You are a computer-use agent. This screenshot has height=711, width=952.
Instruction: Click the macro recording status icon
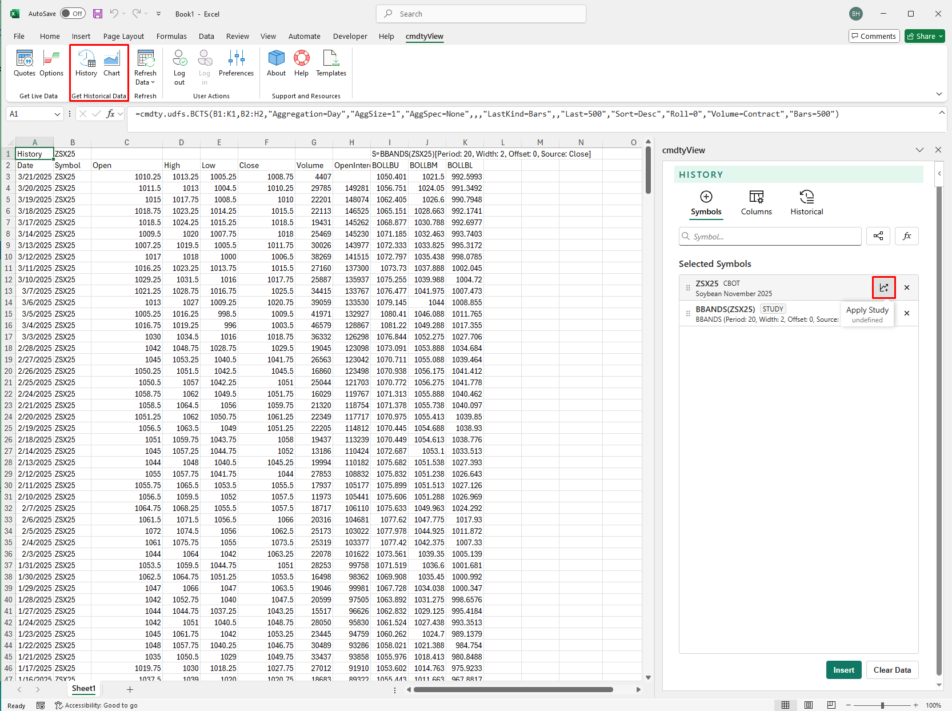[x=41, y=705]
